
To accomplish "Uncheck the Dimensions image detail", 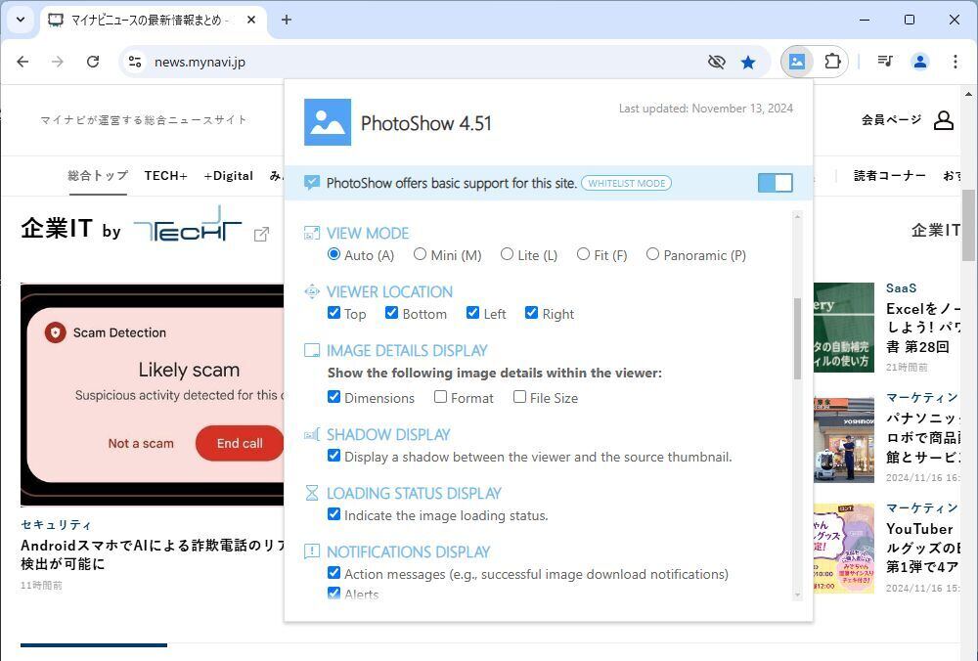I will point(333,397).
